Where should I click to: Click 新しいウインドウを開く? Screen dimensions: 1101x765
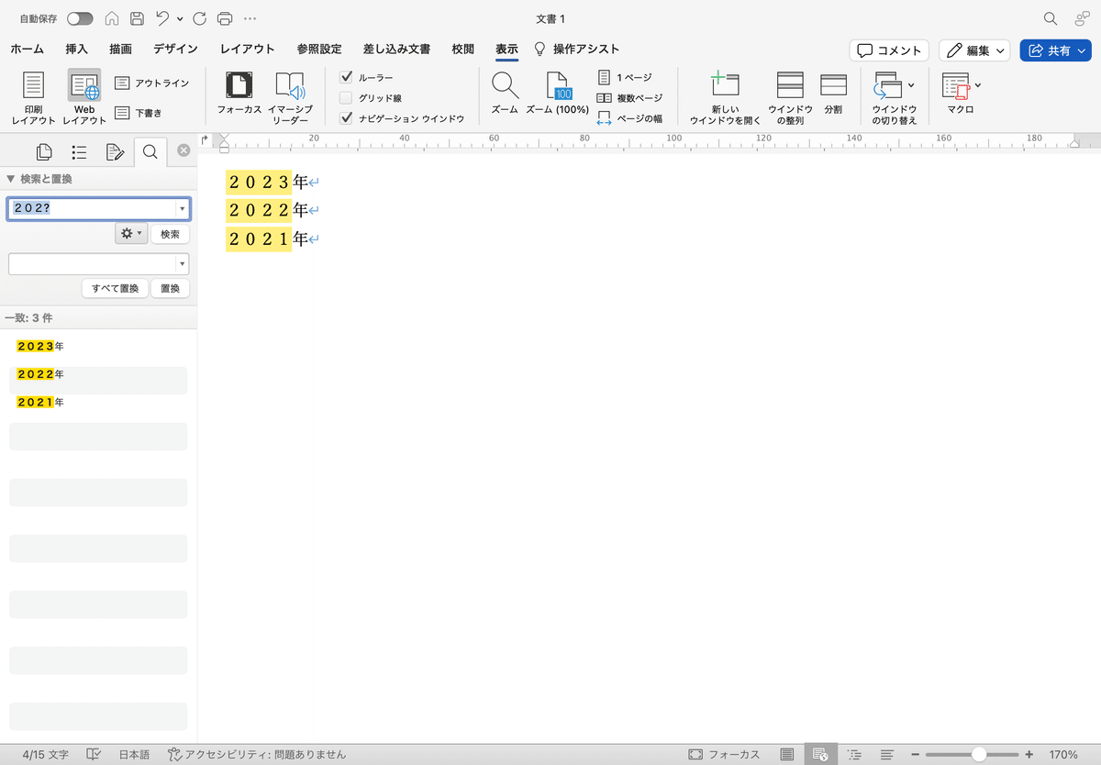click(x=726, y=98)
